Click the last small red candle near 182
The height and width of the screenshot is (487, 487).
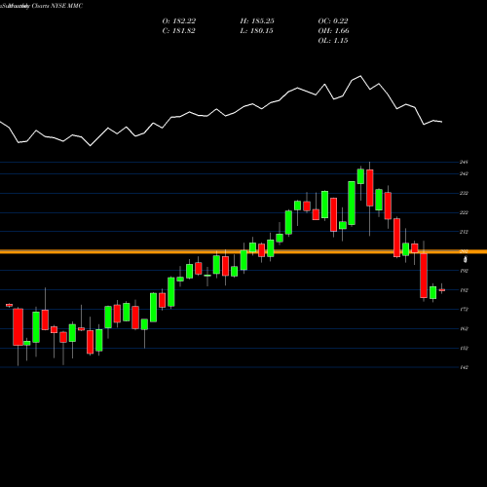tap(442, 290)
